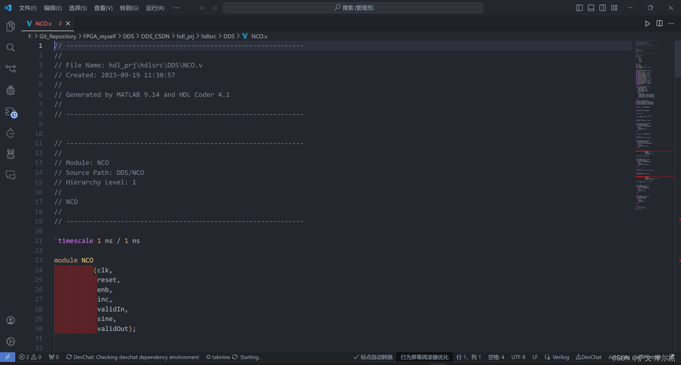Close the NCO.v tab

[x=68, y=23]
